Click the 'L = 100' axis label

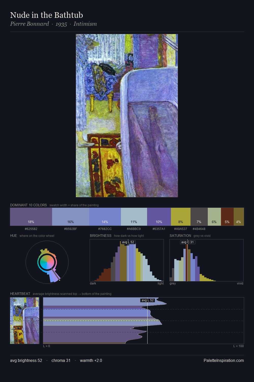click(x=239, y=346)
